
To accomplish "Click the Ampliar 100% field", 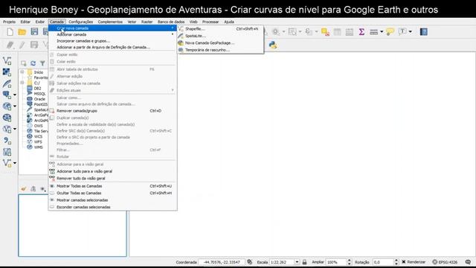I will (x=336, y=262).
